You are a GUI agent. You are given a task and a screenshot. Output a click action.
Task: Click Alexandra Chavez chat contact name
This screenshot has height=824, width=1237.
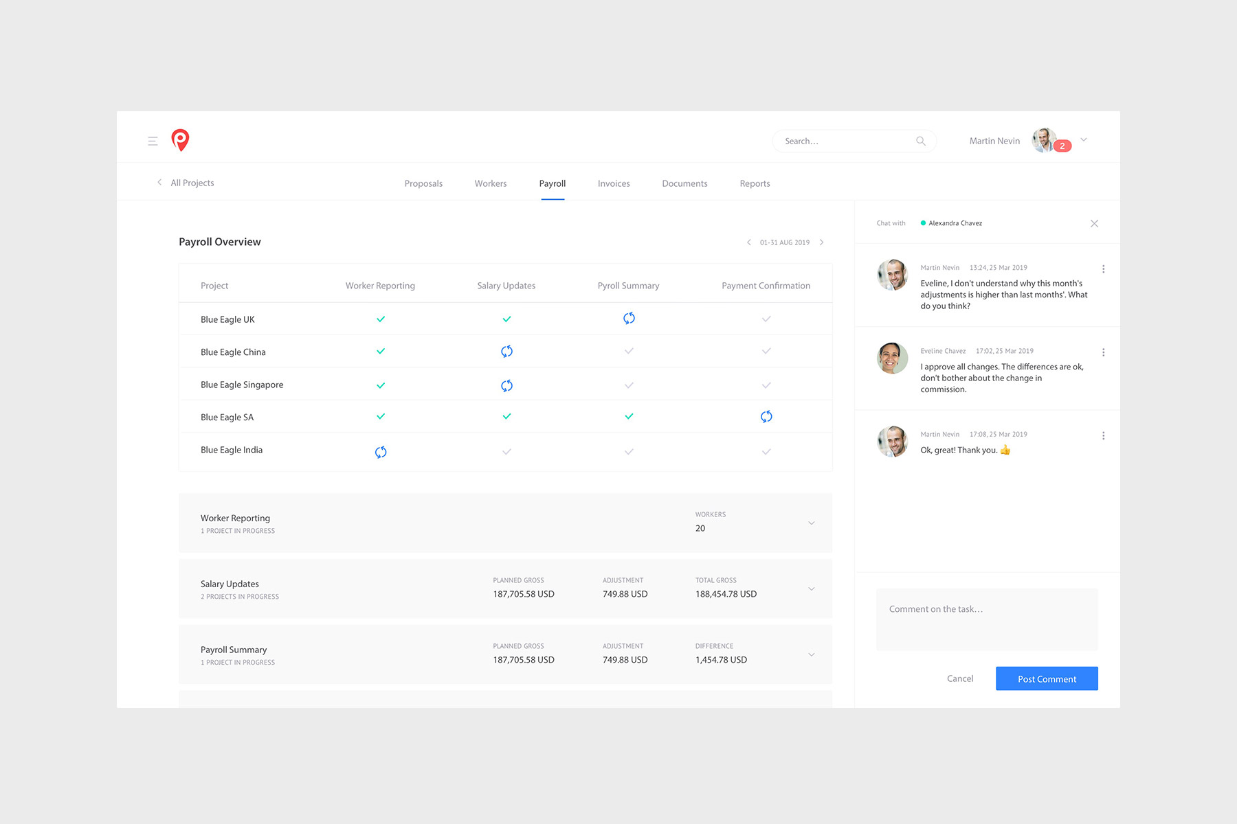click(955, 223)
